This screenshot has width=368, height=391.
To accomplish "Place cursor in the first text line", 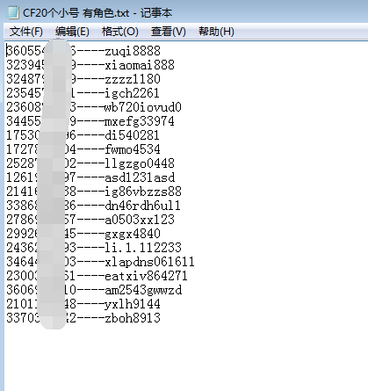I will (83, 51).
